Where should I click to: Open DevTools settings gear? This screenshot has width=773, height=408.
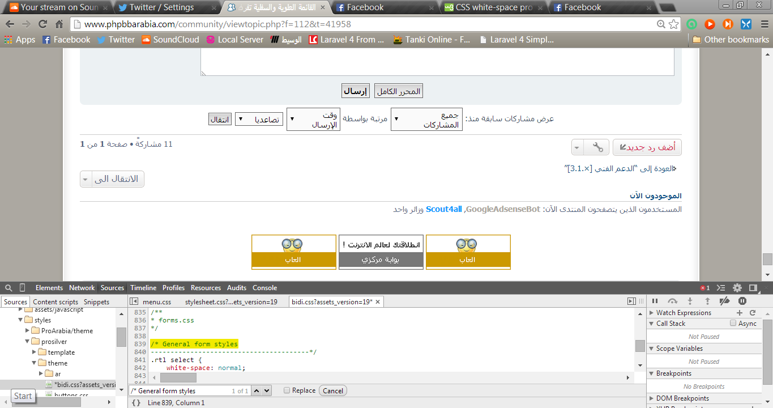pyautogui.click(x=737, y=288)
